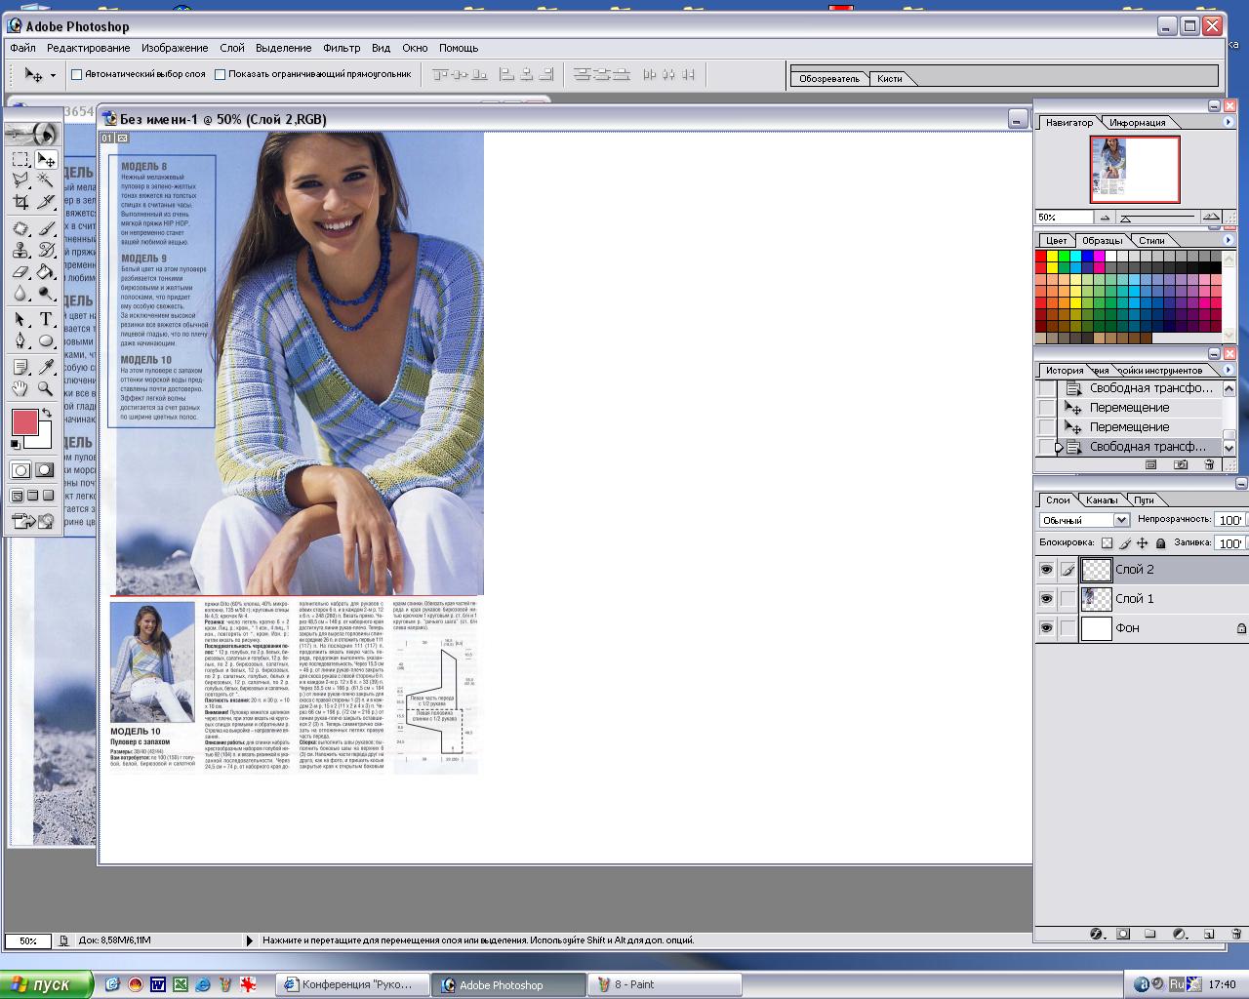The width and height of the screenshot is (1249, 999).
Task: Select the Rectangular Marquee tool
Action: (20, 159)
